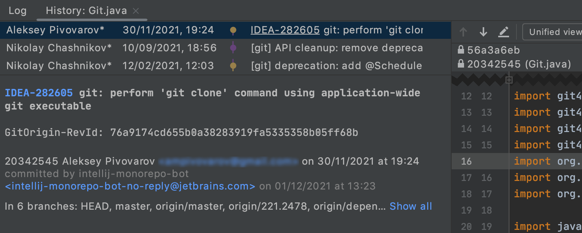Click lock icon beside revision 56a3a6eb

(x=461, y=50)
